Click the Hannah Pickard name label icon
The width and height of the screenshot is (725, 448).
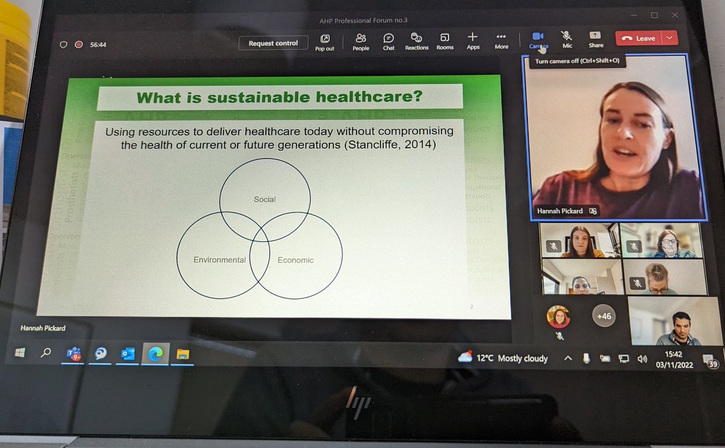coord(593,211)
